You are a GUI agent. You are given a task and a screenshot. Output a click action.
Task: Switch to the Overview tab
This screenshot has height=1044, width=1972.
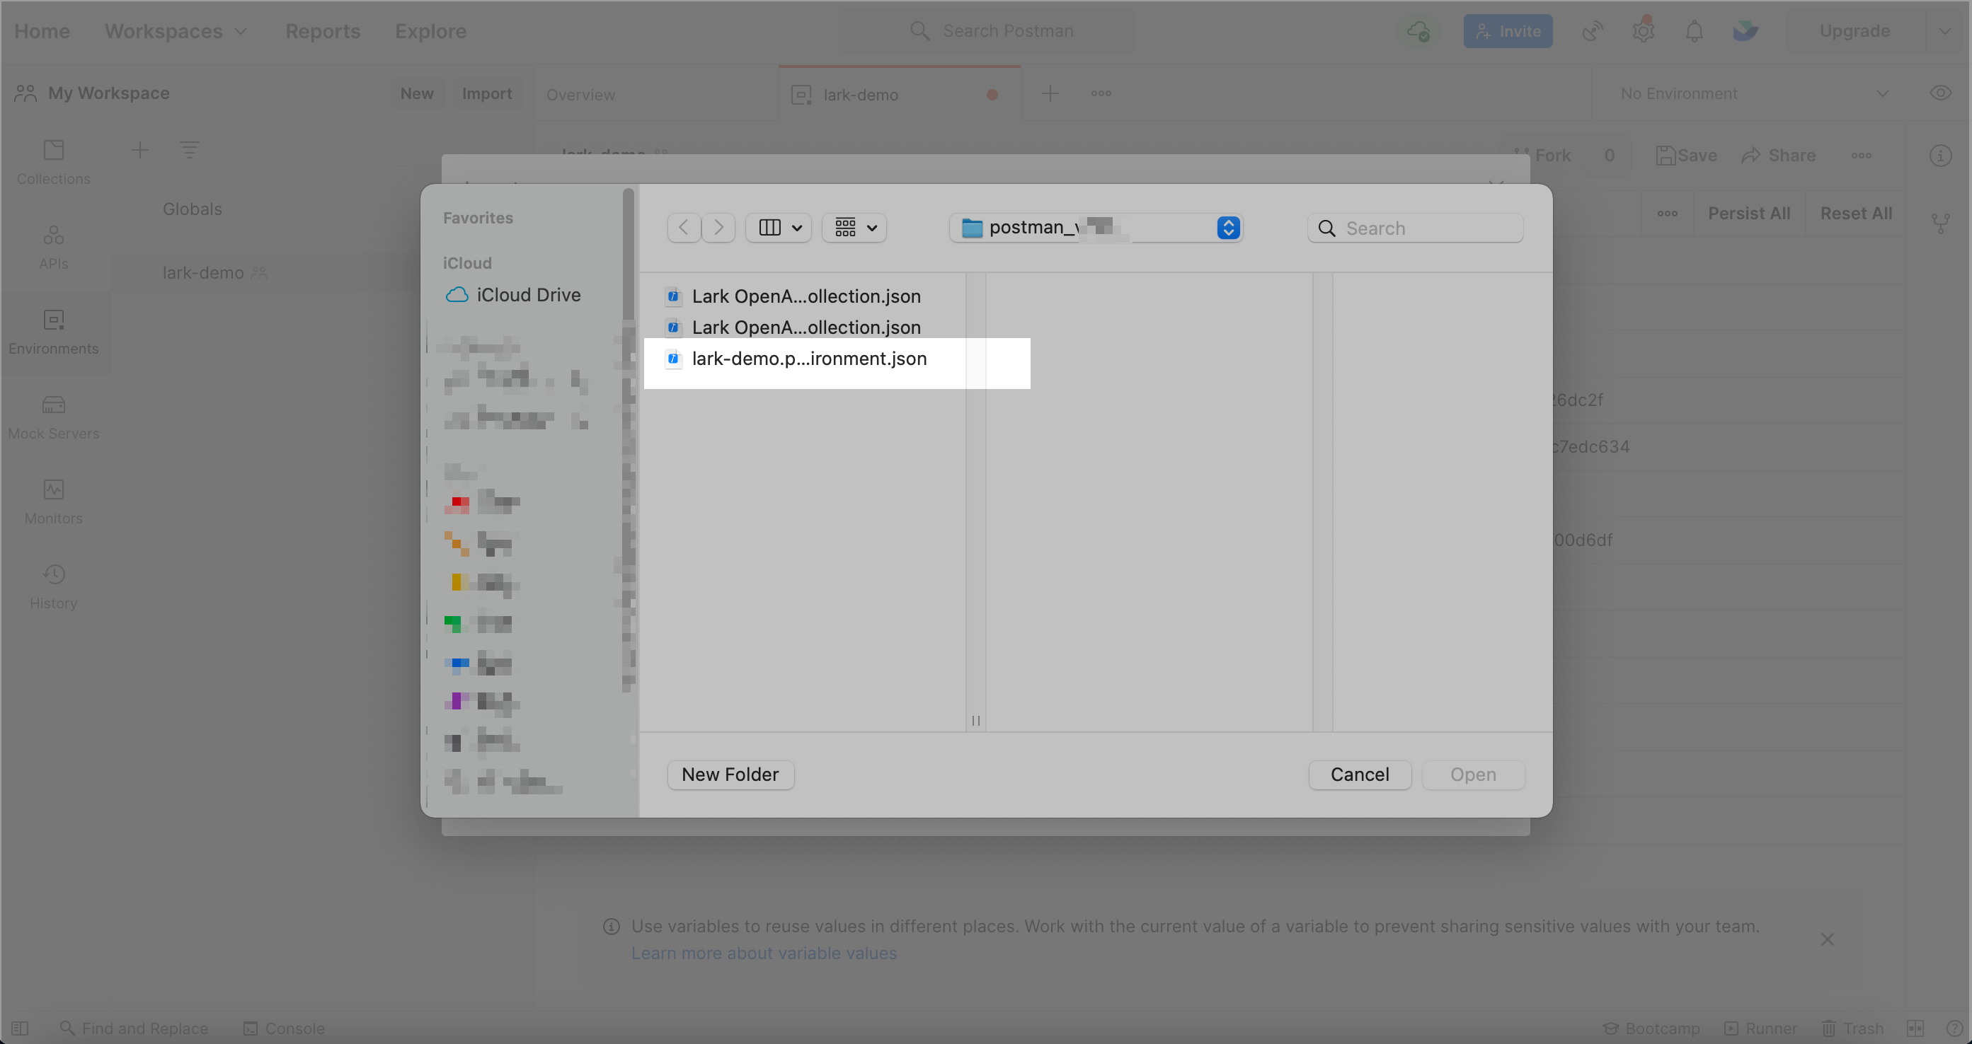pos(580,95)
